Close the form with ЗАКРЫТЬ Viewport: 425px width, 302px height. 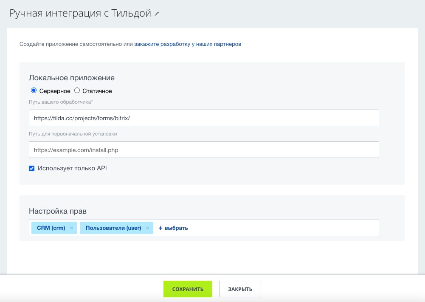point(240,289)
